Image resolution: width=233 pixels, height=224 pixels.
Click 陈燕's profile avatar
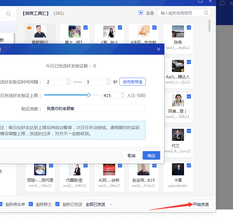[x=178, y=31]
